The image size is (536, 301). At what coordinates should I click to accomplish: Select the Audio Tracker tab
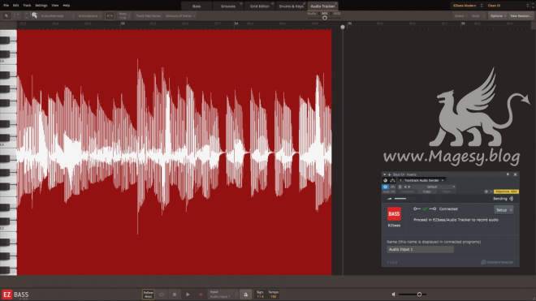tap(322, 6)
